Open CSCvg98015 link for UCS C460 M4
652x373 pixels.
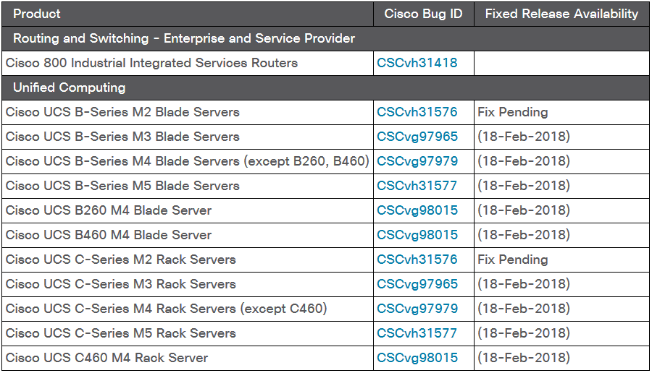tap(417, 358)
